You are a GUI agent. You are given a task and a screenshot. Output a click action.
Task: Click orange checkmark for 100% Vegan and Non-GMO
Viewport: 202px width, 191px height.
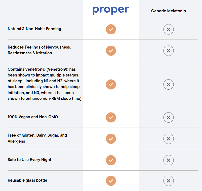[x=111, y=117]
